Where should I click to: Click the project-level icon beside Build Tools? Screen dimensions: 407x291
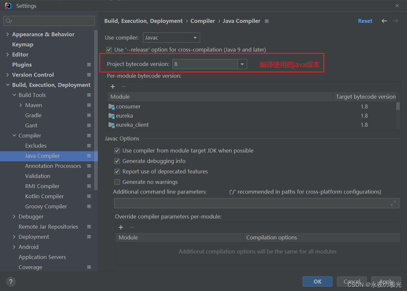pos(89,95)
